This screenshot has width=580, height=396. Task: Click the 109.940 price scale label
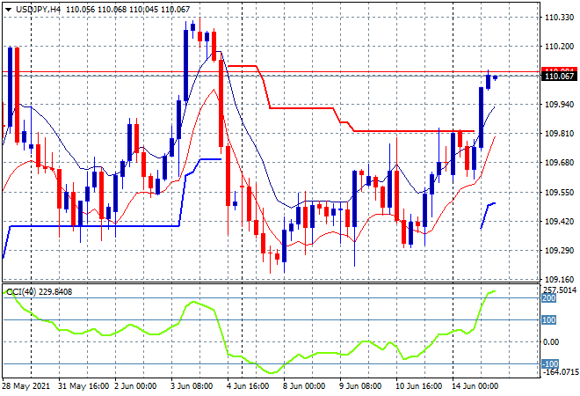(x=559, y=105)
